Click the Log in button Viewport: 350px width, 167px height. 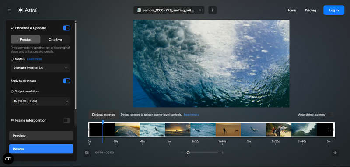point(334,10)
